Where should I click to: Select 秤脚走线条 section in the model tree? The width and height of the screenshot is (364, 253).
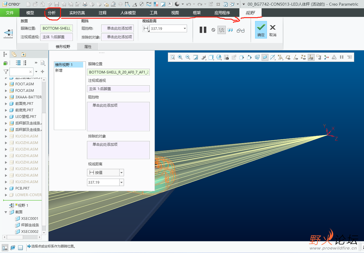click(30, 225)
